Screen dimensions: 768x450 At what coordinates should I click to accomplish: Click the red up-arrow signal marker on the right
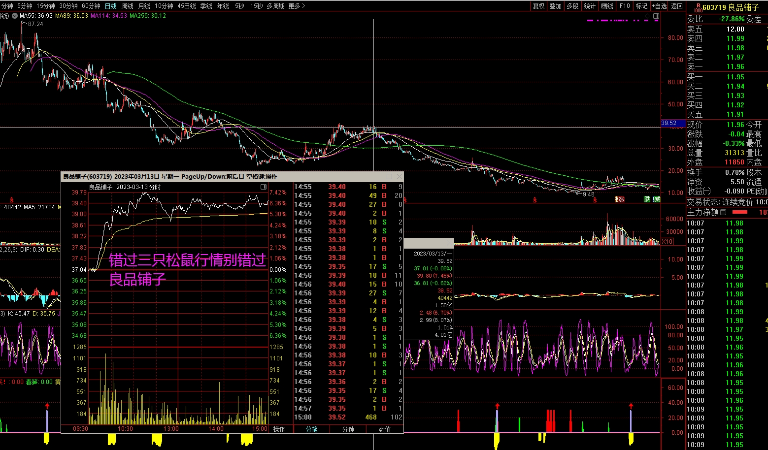(631, 406)
